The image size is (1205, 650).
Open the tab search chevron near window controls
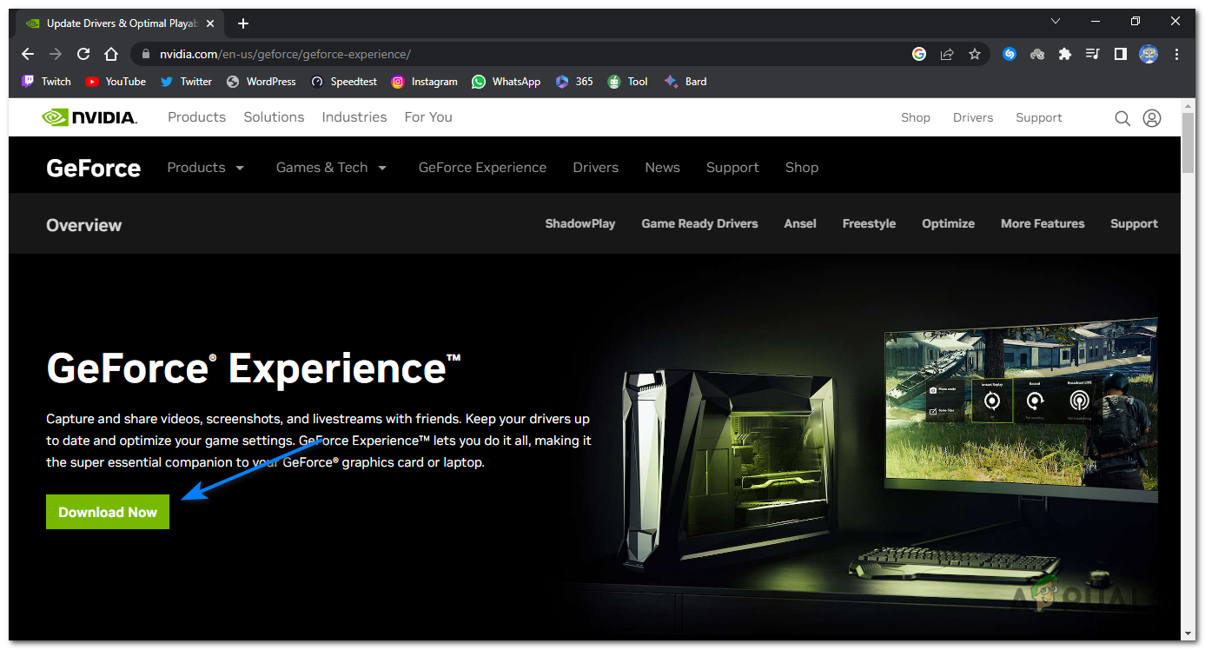pyautogui.click(x=1055, y=21)
